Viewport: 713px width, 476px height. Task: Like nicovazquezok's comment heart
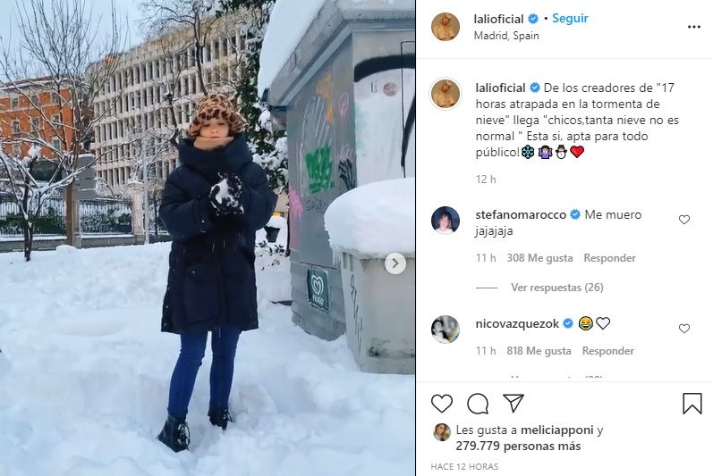click(x=684, y=329)
